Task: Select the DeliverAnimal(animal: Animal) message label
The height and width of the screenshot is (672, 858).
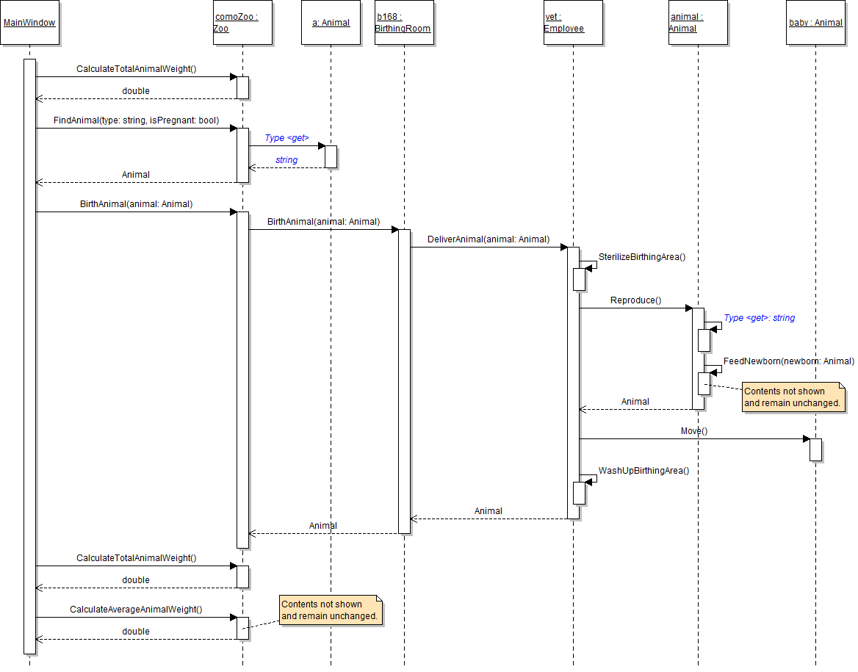Action: pos(489,239)
